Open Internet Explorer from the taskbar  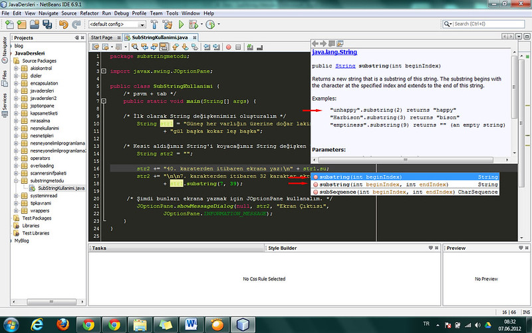point(37,325)
